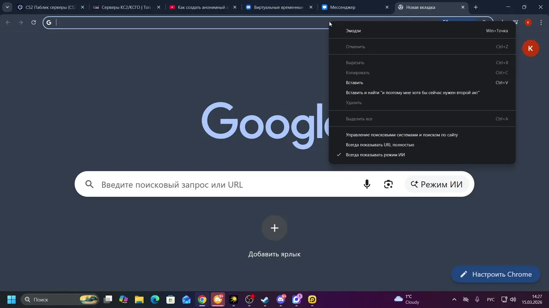Screen dimensions: 549x308
Task: Open the large K account avatar
Action: click(531, 48)
